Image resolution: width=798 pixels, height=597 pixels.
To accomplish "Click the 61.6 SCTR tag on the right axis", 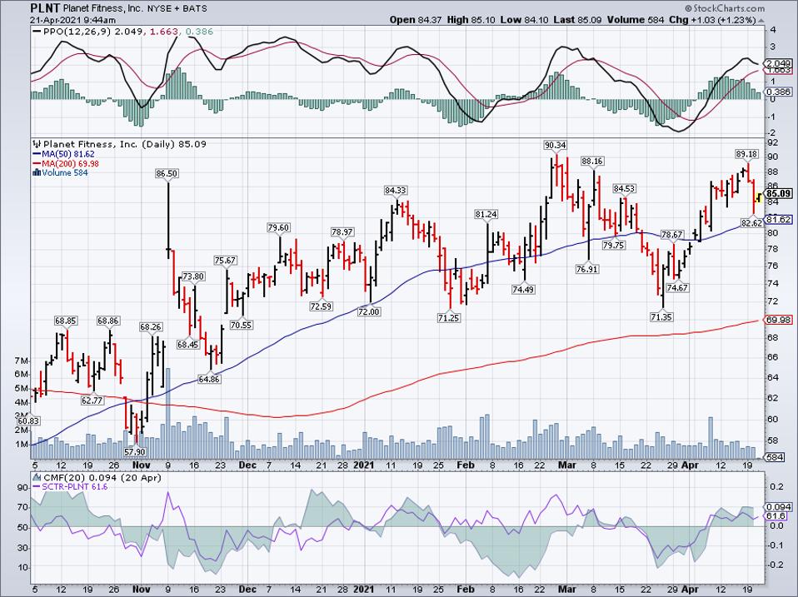I will 776,516.
